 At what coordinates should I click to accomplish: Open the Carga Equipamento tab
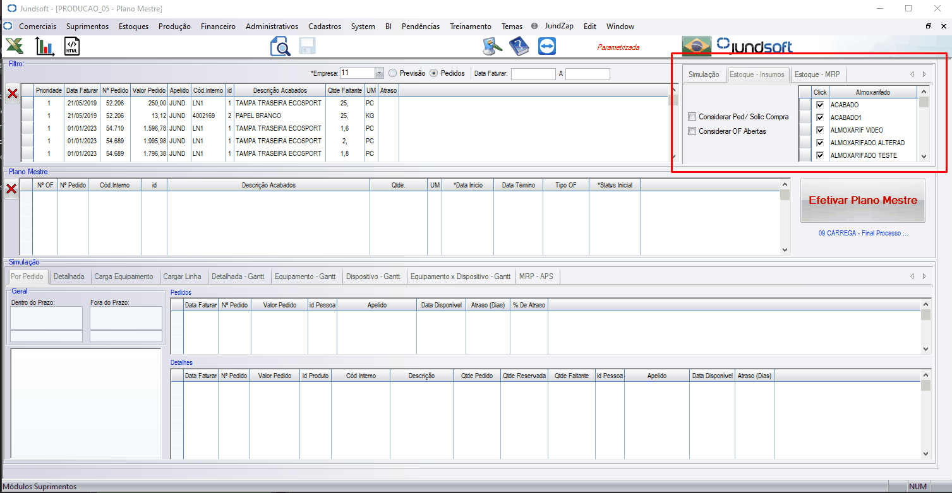pos(124,276)
